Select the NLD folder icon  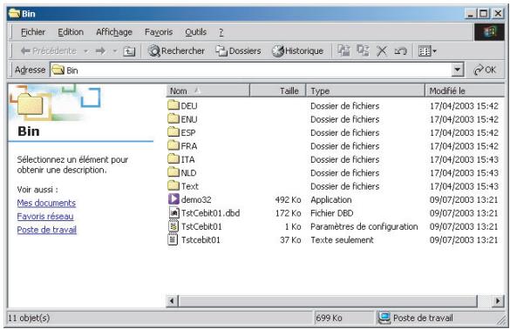click(173, 172)
